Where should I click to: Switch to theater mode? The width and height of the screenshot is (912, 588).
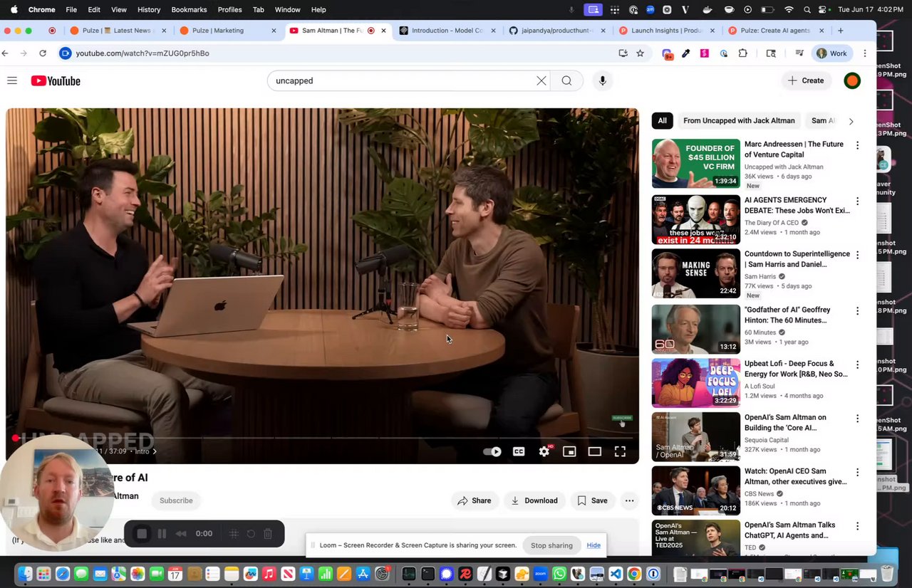tap(594, 451)
